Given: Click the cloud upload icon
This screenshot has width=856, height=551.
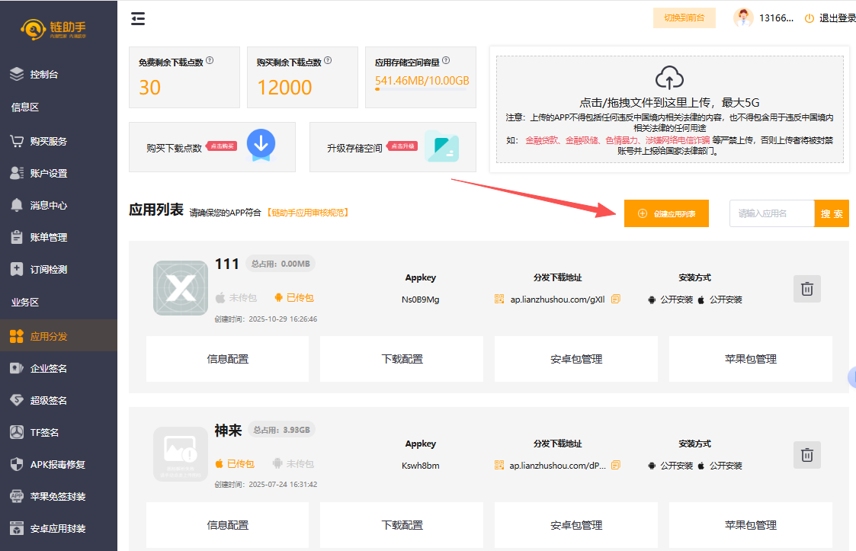Looking at the screenshot, I should point(669,77).
